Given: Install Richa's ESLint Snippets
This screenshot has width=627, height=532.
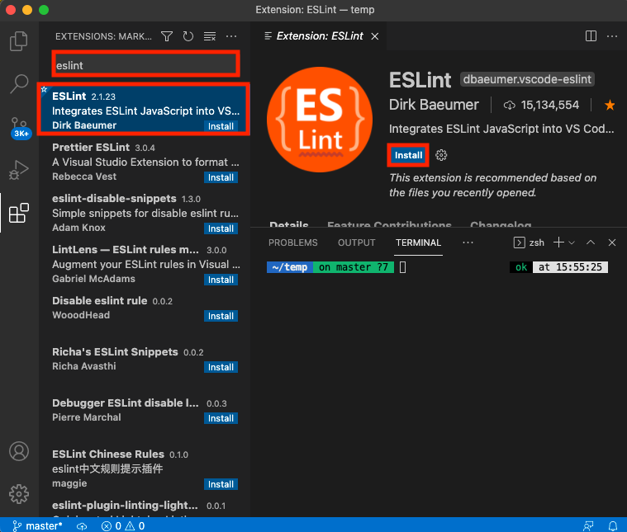Looking at the screenshot, I should (221, 367).
